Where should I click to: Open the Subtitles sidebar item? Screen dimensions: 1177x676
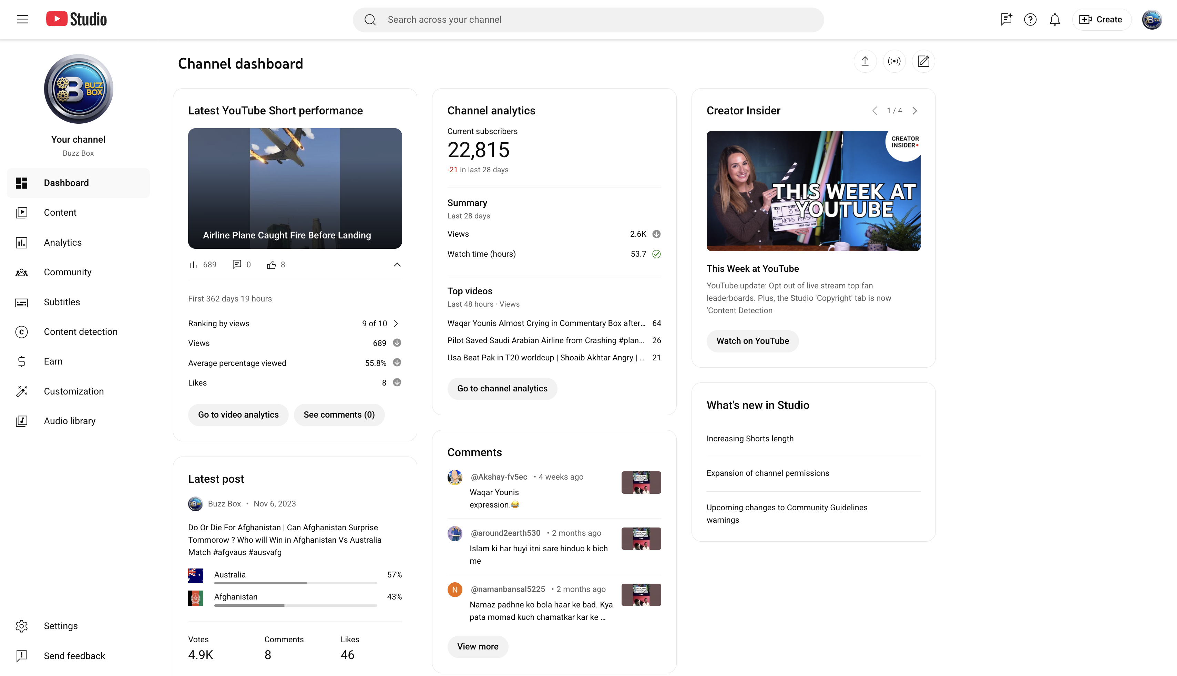tap(79, 302)
